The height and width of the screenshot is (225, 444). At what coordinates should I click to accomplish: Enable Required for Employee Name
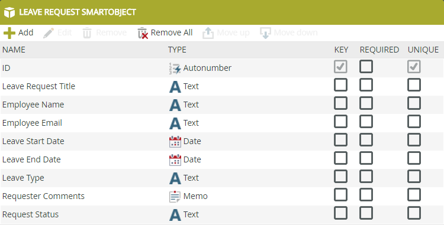pyautogui.click(x=366, y=103)
